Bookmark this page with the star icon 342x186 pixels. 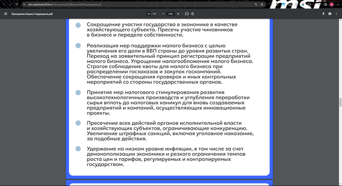pos(262,4)
